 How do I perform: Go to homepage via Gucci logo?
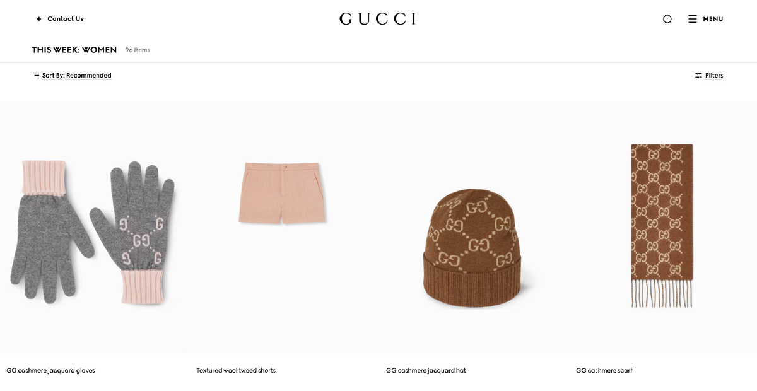tap(378, 19)
